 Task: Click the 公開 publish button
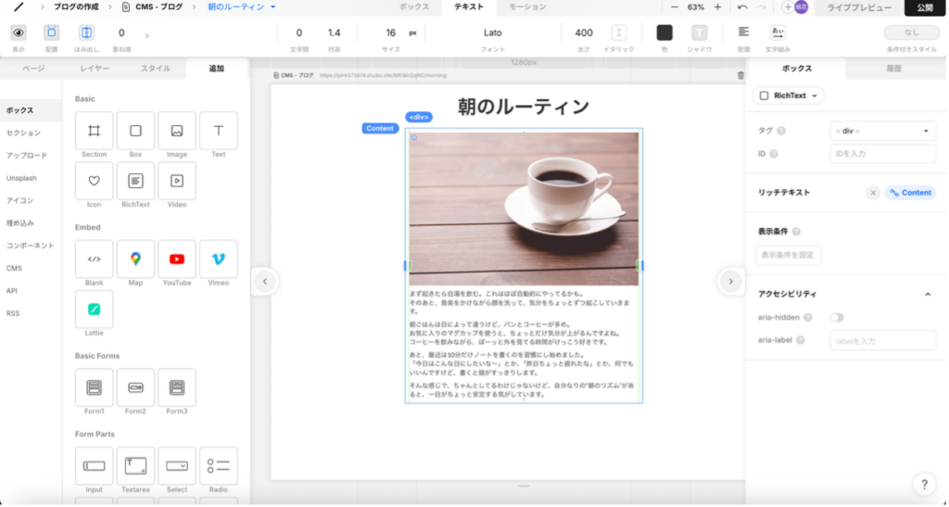click(x=924, y=7)
